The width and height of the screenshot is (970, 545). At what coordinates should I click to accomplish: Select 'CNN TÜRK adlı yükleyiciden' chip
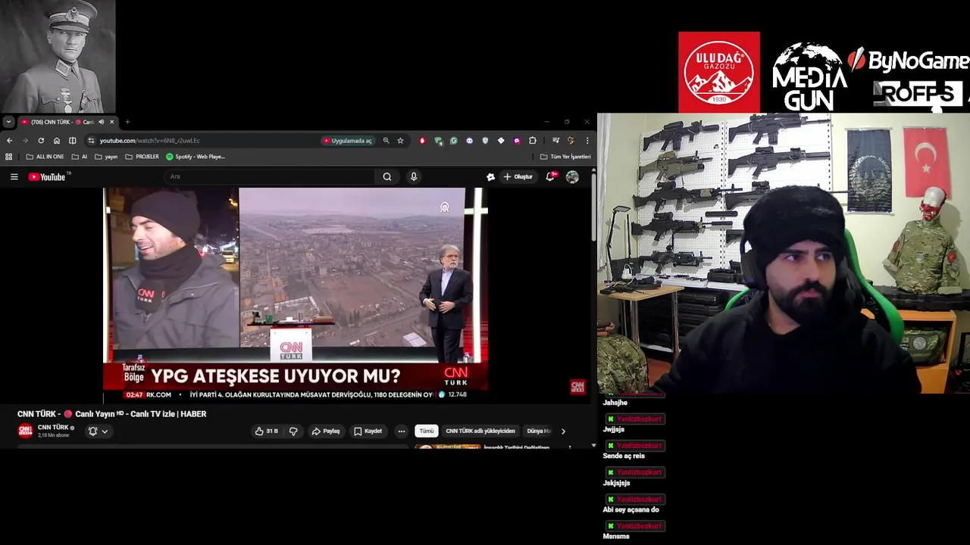480,431
